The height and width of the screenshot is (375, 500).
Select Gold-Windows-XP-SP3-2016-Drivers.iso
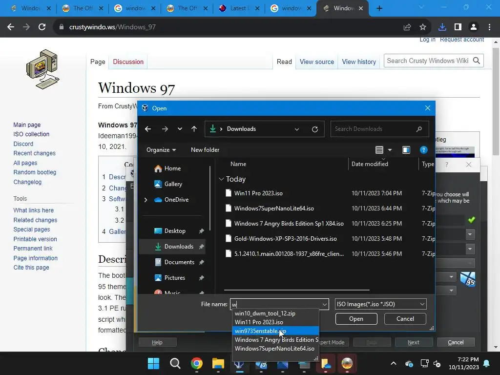[285, 238]
